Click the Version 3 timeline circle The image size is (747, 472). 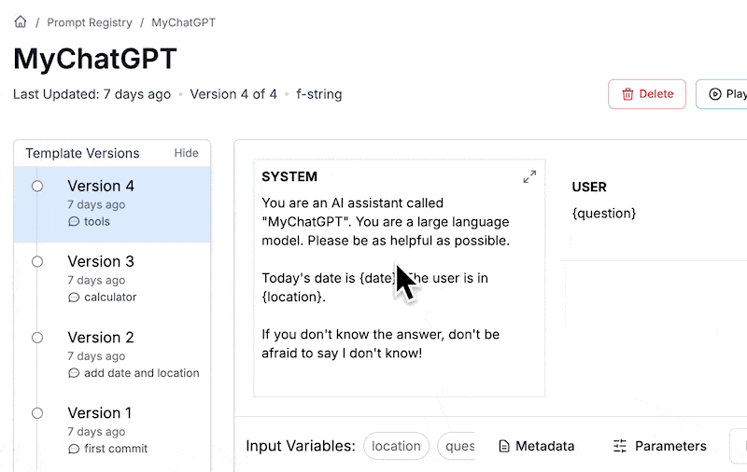tap(37, 262)
